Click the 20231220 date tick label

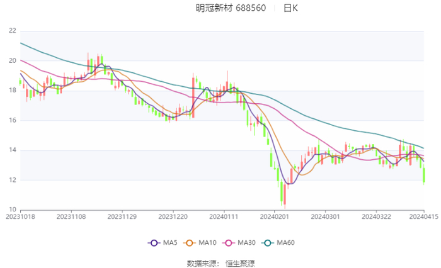[x=173, y=216]
